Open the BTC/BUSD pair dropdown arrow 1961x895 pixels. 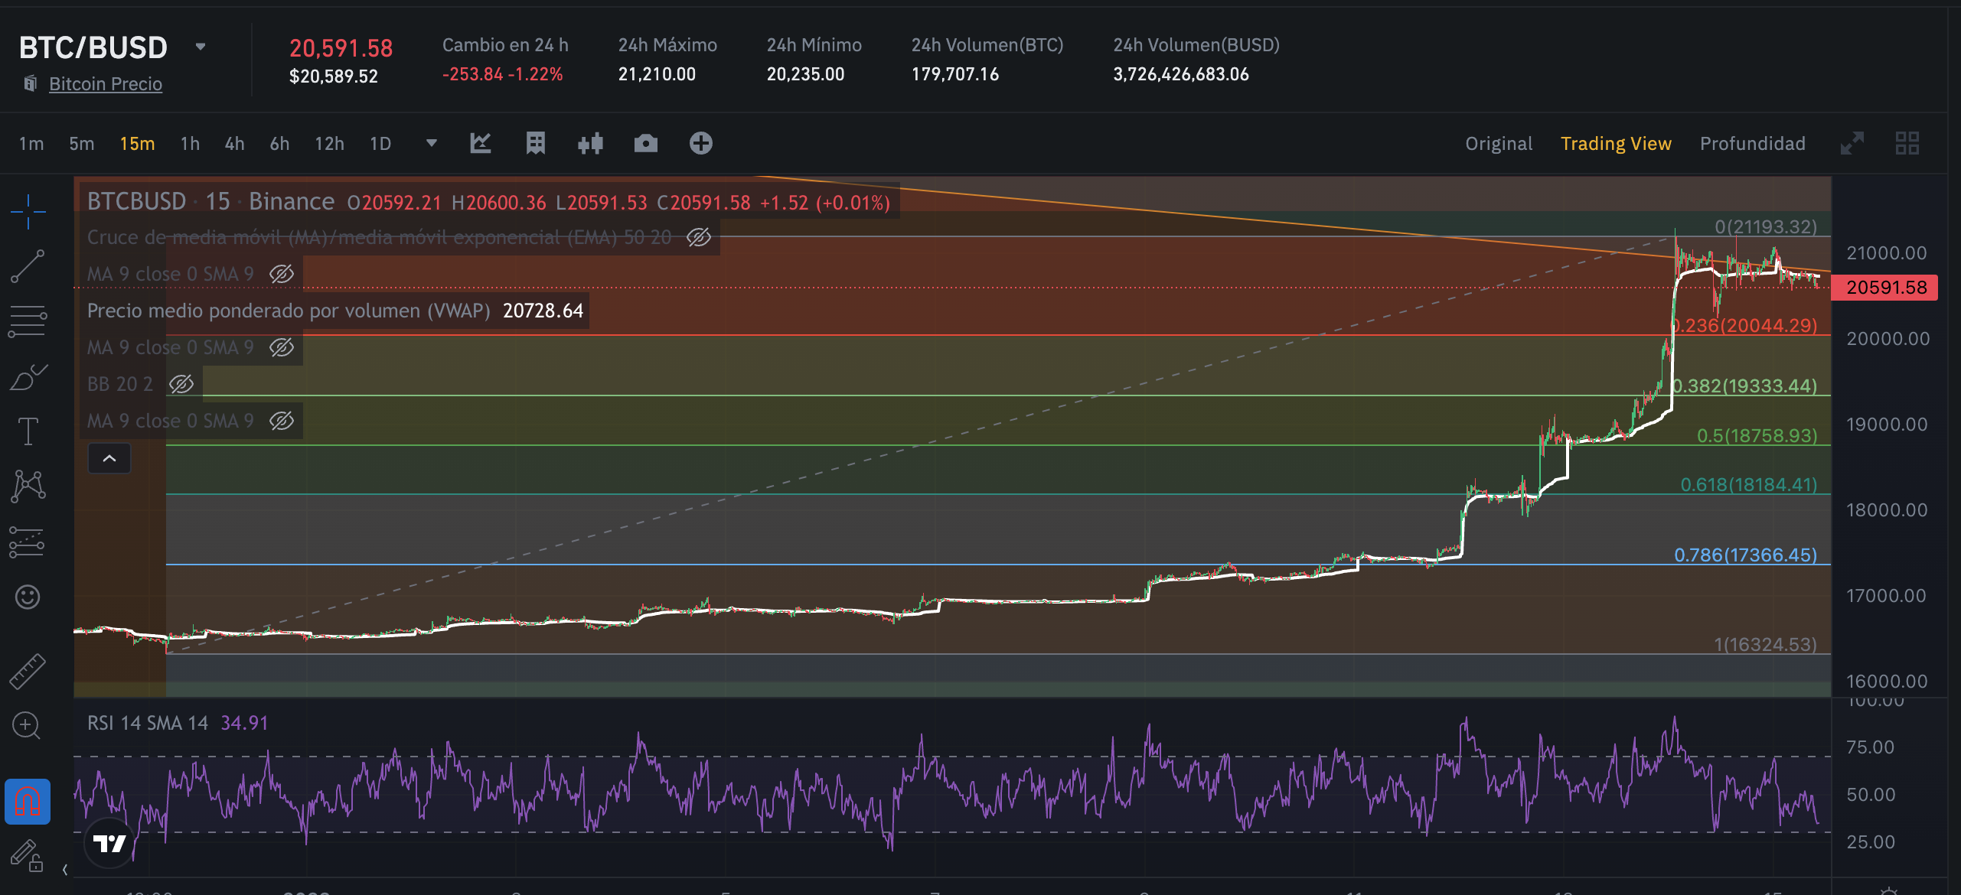pos(201,47)
